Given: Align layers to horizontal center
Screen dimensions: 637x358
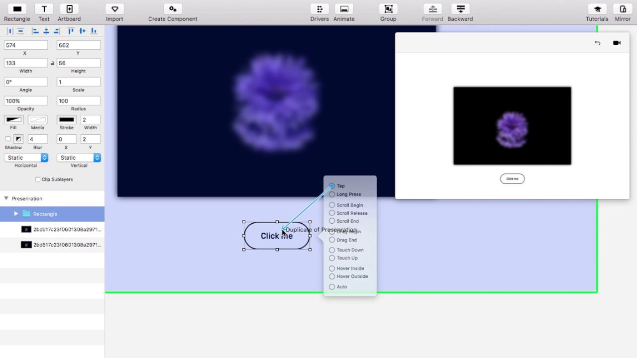Looking at the screenshot, I should (46, 31).
